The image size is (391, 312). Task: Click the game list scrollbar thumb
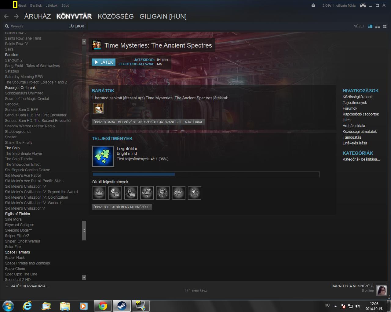tap(84, 230)
